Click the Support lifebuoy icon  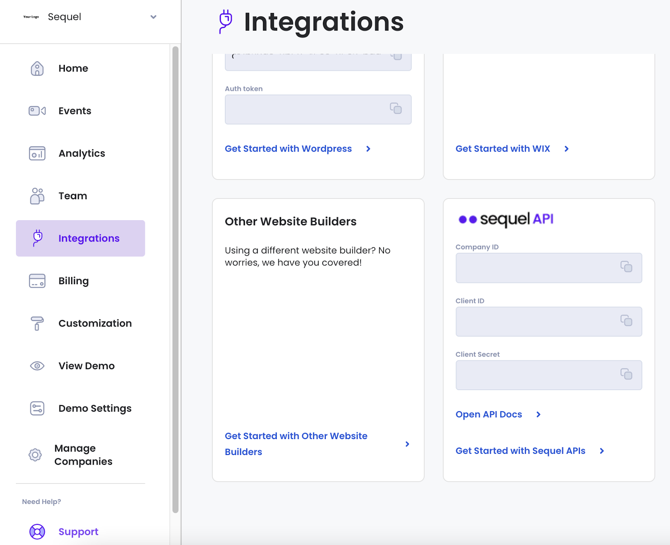click(37, 532)
